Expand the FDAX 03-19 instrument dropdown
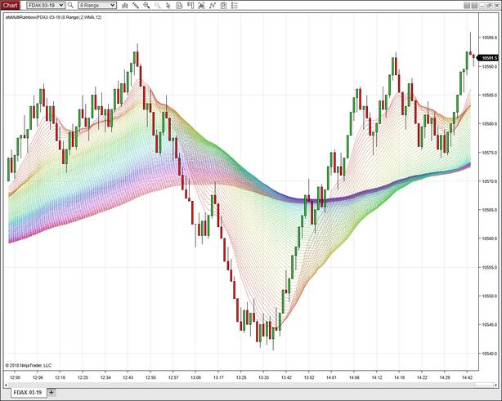The image size is (502, 401). (61, 5)
